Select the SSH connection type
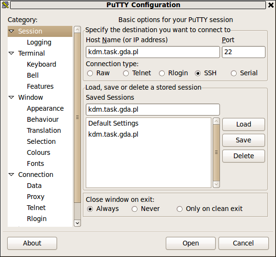The height and width of the screenshot is (257, 276). pyautogui.click(x=198, y=73)
